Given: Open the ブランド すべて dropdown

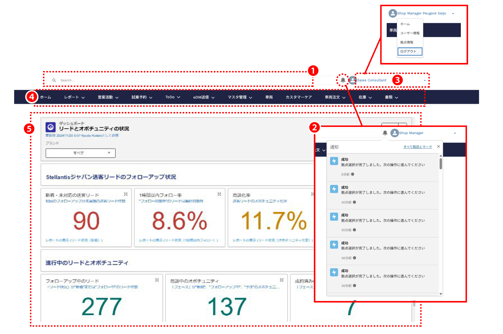Looking at the screenshot, I should click(x=80, y=153).
